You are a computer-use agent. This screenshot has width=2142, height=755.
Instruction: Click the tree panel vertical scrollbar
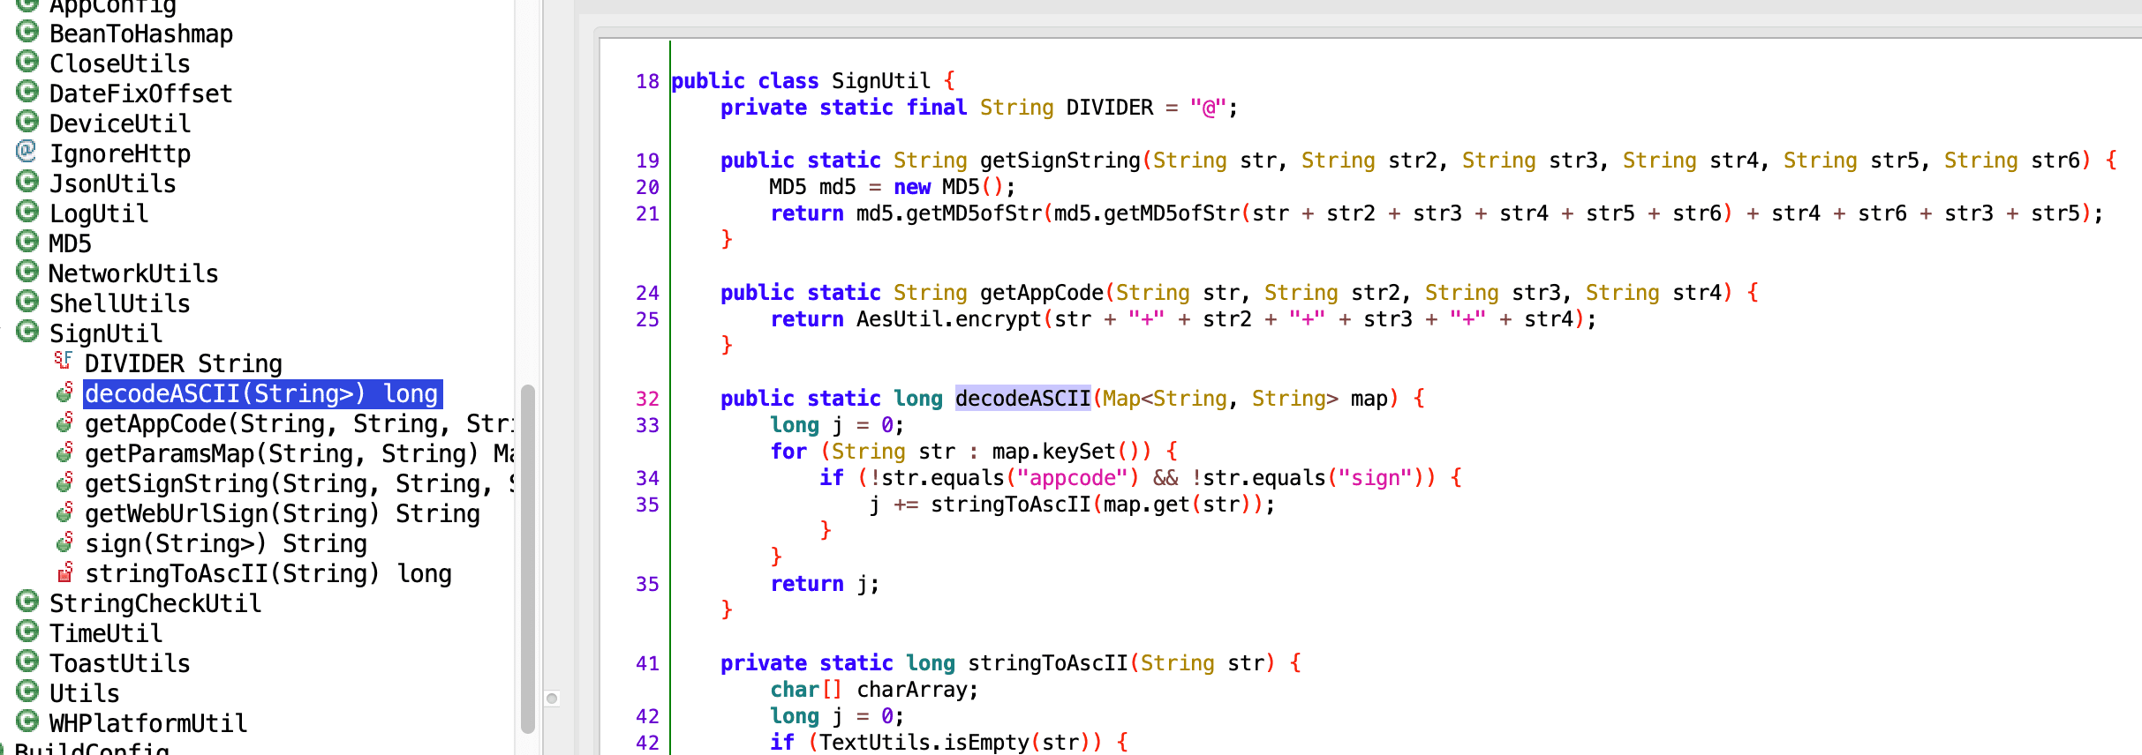pos(528,559)
